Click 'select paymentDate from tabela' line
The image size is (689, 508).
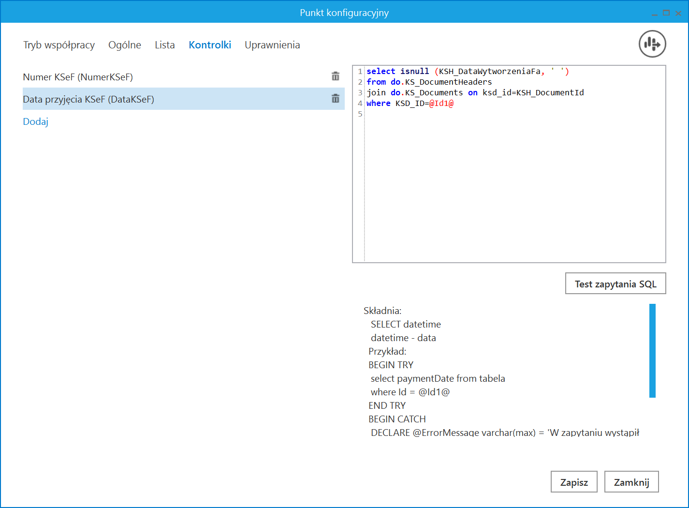[438, 378]
